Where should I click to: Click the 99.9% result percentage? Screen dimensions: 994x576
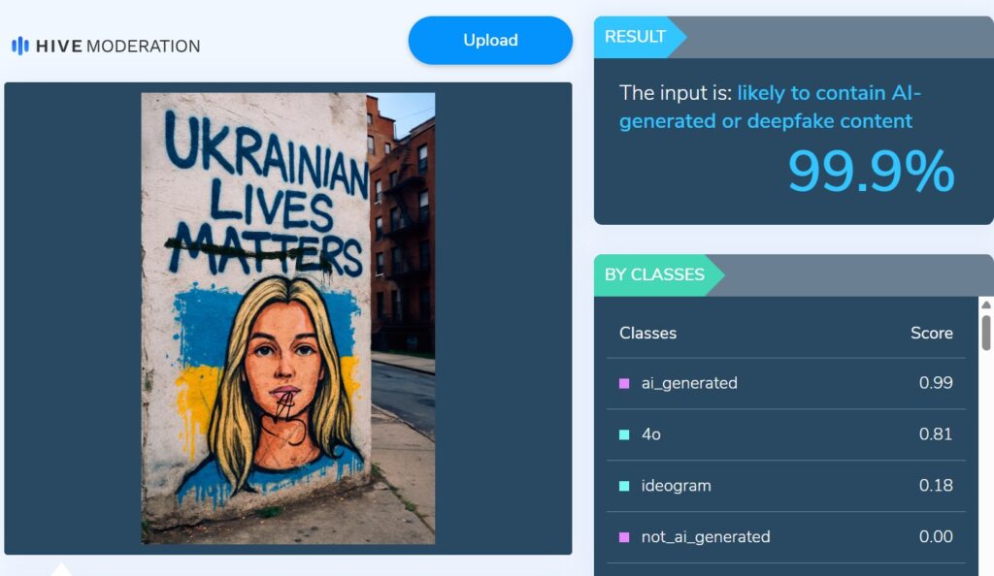pyautogui.click(x=871, y=171)
